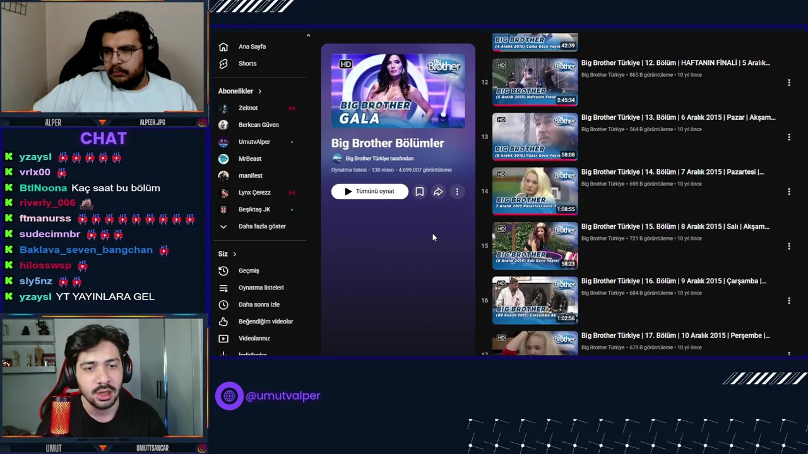Open Oynatma listeleri playlist icon

pyautogui.click(x=223, y=288)
